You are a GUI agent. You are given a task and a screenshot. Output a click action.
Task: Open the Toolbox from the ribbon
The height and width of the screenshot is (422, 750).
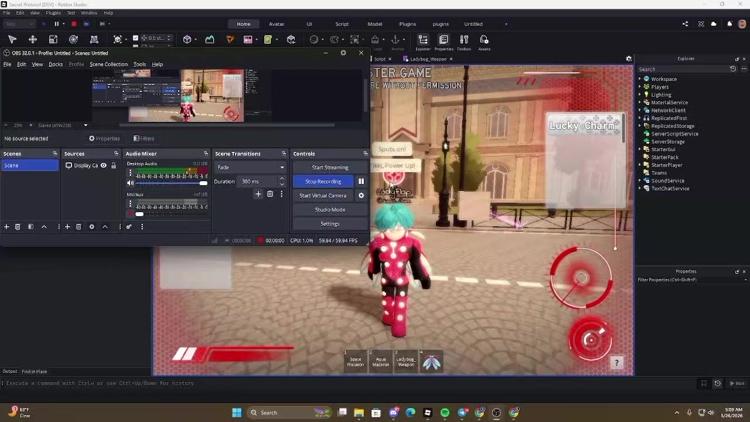click(x=464, y=42)
